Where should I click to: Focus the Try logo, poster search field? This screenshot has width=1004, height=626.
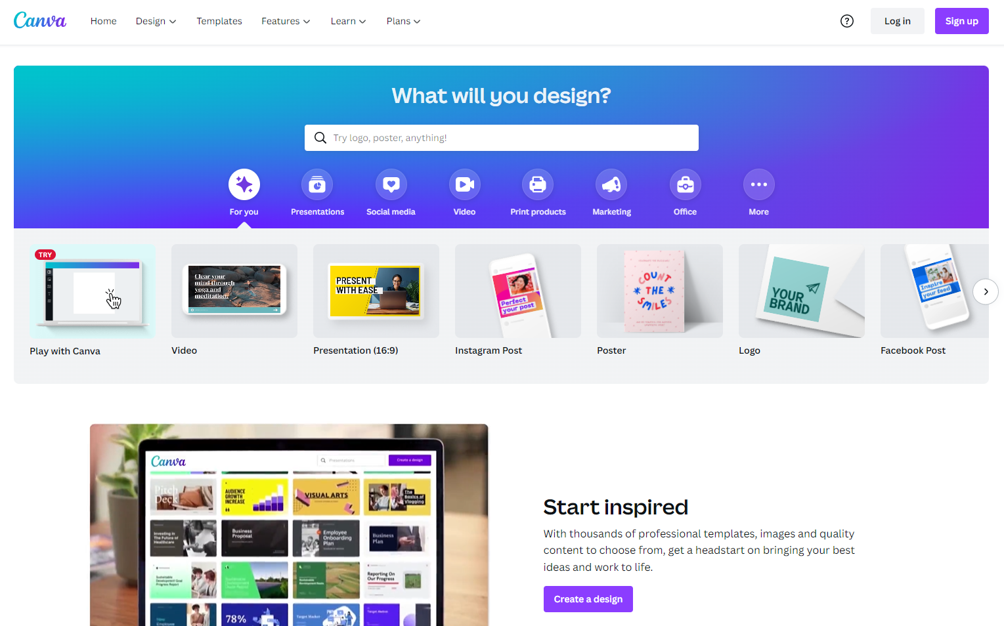tap(502, 138)
